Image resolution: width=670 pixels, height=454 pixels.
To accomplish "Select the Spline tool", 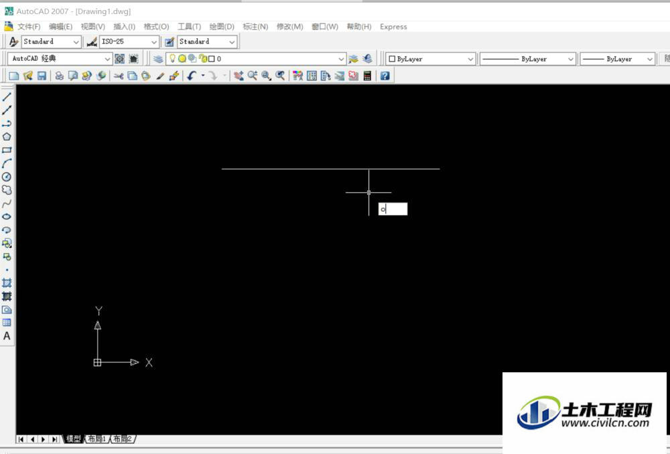I will pos(7,204).
